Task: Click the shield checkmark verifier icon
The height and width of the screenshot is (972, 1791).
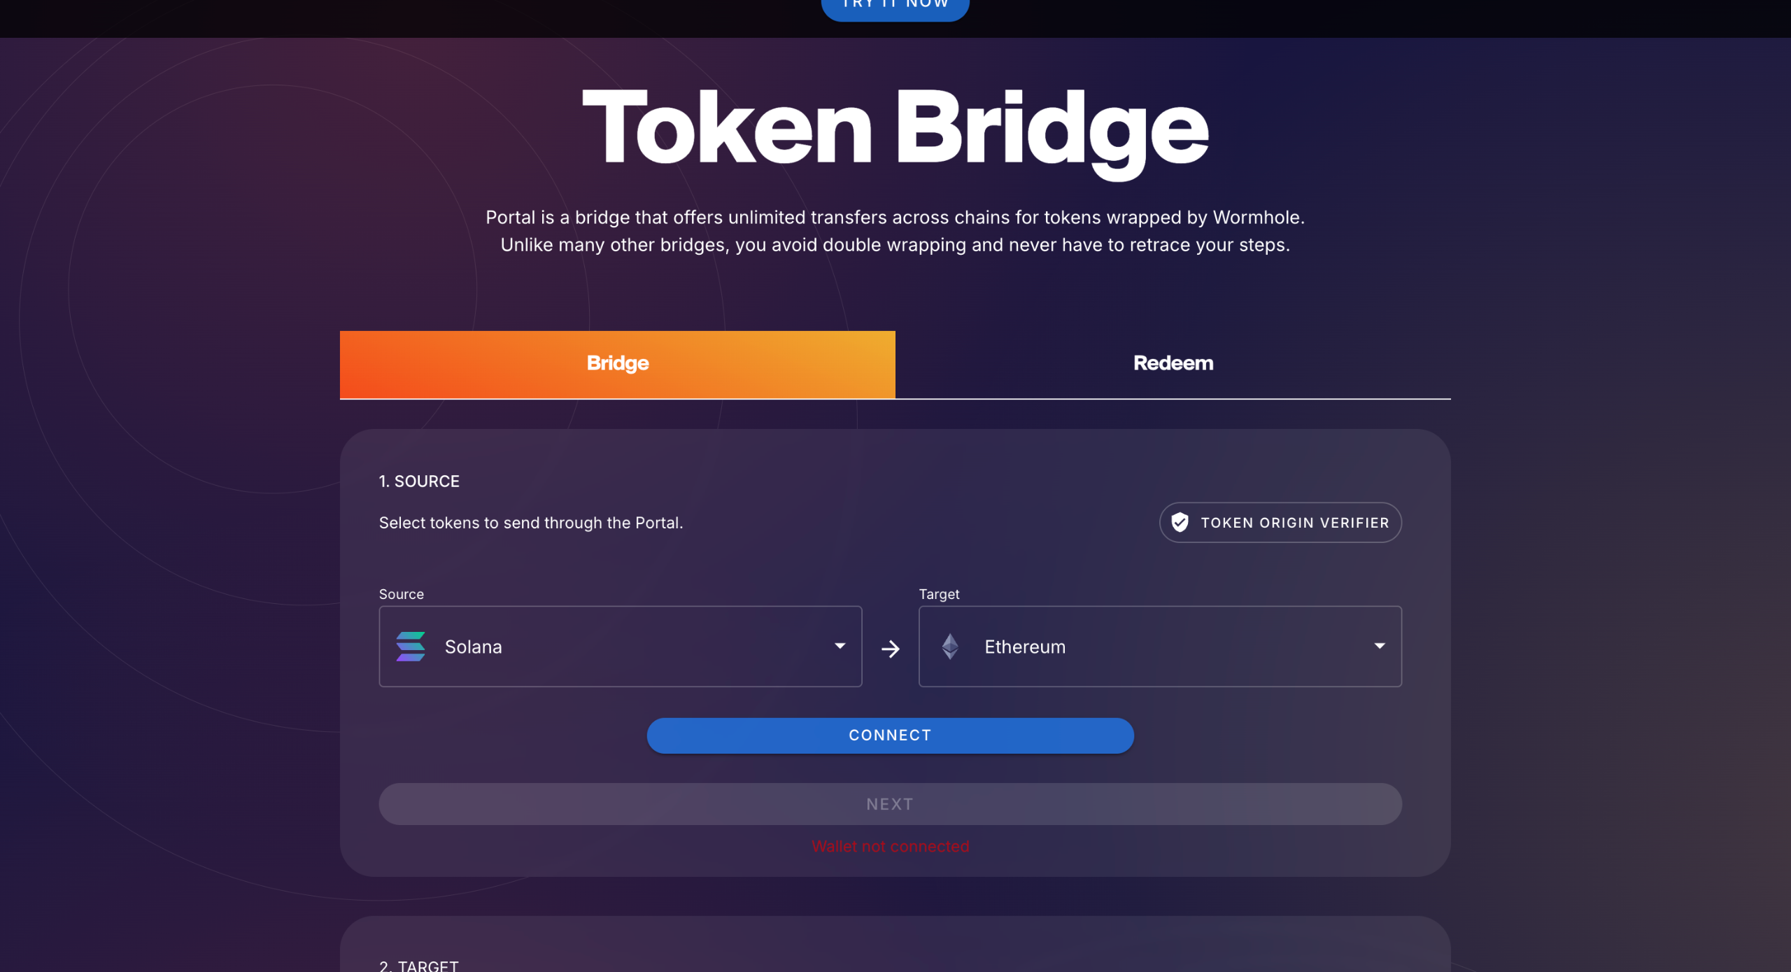Action: (x=1180, y=523)
